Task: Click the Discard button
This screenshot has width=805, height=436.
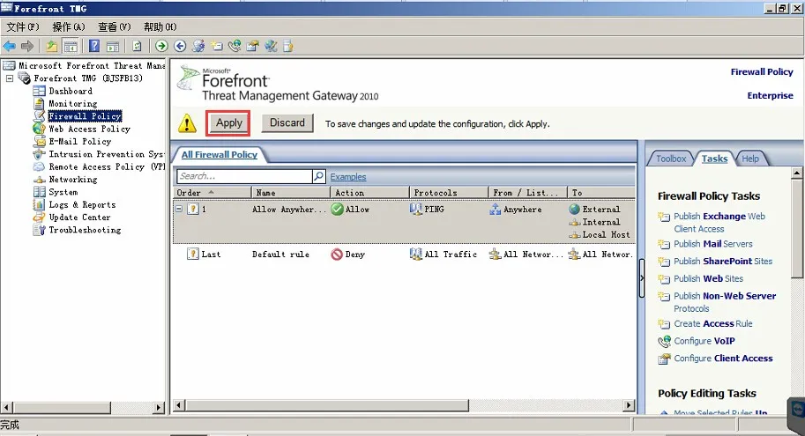Action: tap(287, 123)
